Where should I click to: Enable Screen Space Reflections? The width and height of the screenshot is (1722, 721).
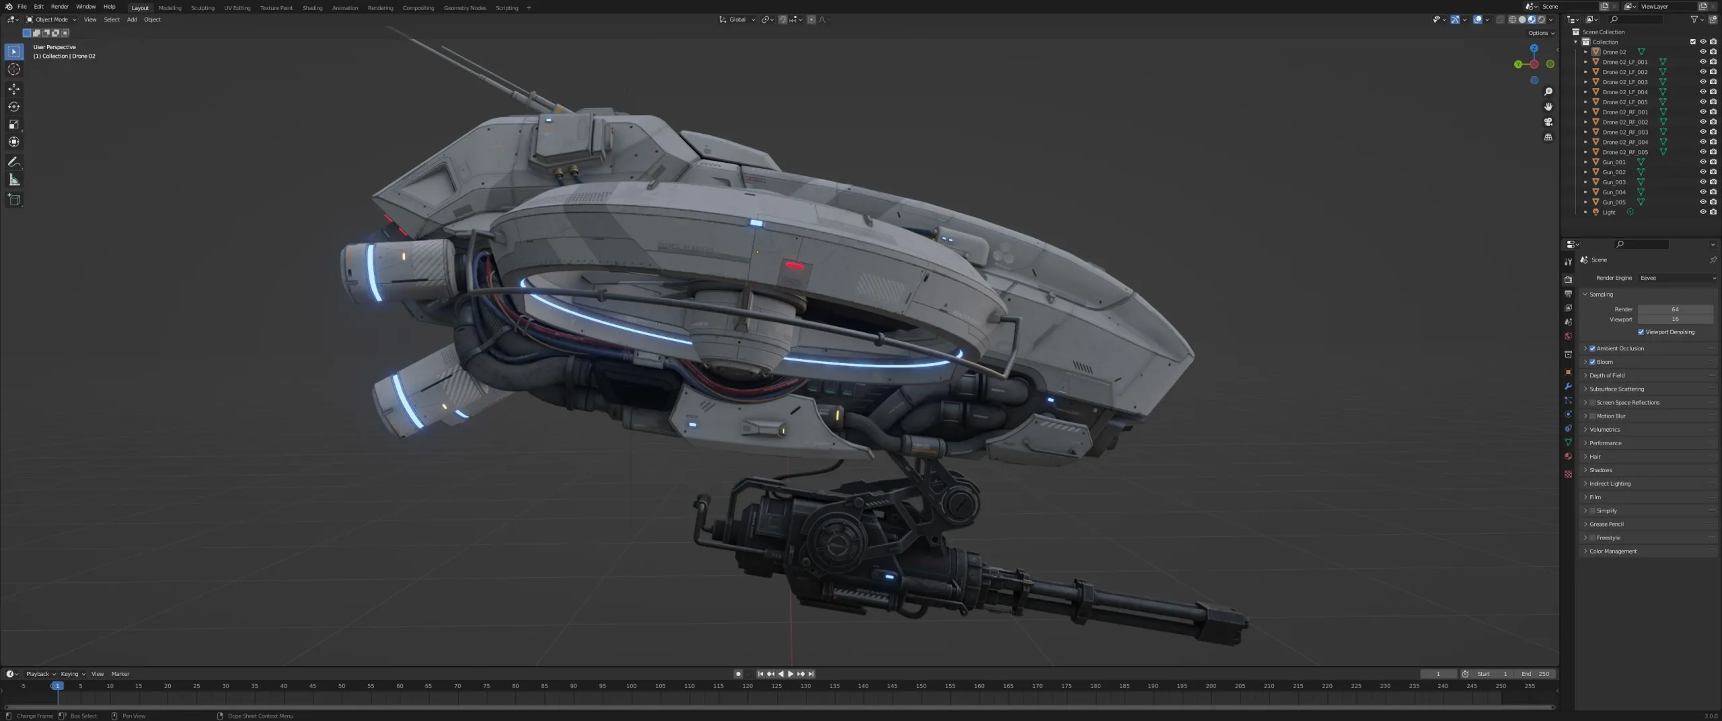(x=1593, y=402)
